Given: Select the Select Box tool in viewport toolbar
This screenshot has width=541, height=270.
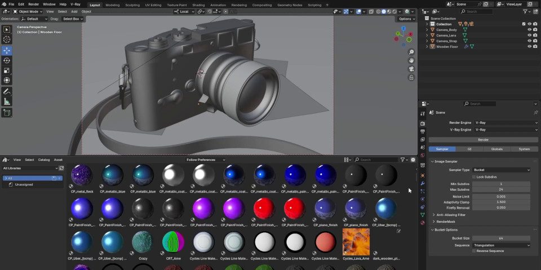Looking at the screenshot, I should 7,30.
